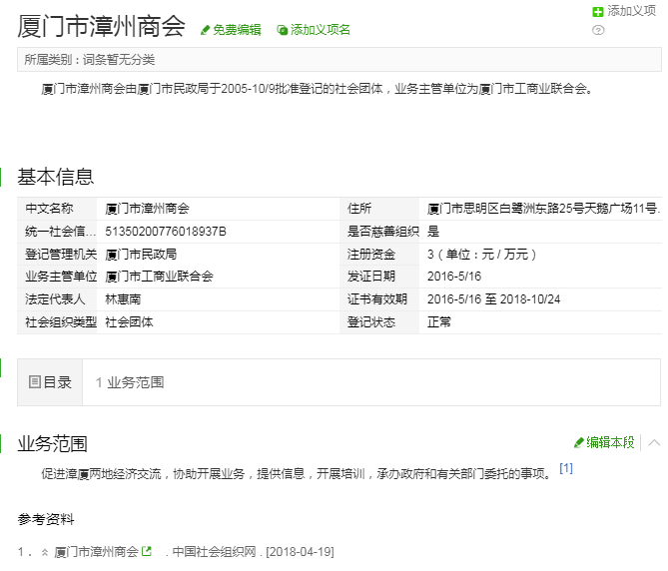Viewport: 668px width, 571px height.
Task: Click the 所属类别 category bar
Action: coord(339,60)
